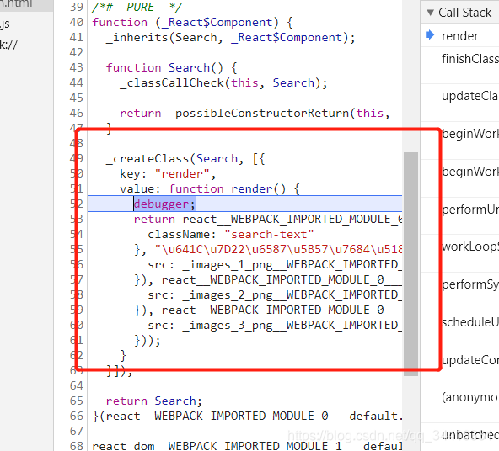Set breakpoint on line number 65
This screenshot has width=499, height=451.
77,401
